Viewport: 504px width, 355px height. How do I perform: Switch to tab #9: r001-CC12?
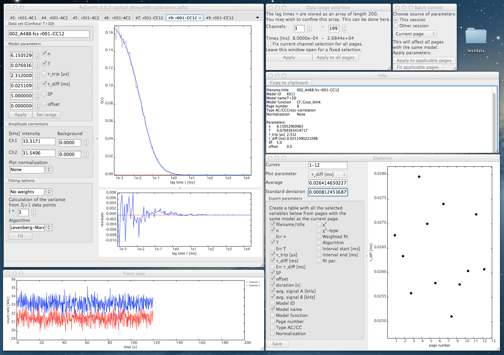click(x=220, y=18)
